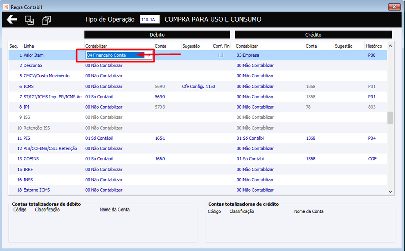This screenshot has width=405, height=251.
Task: Click the export-to-window icon in header
Action: pos(29,20)
